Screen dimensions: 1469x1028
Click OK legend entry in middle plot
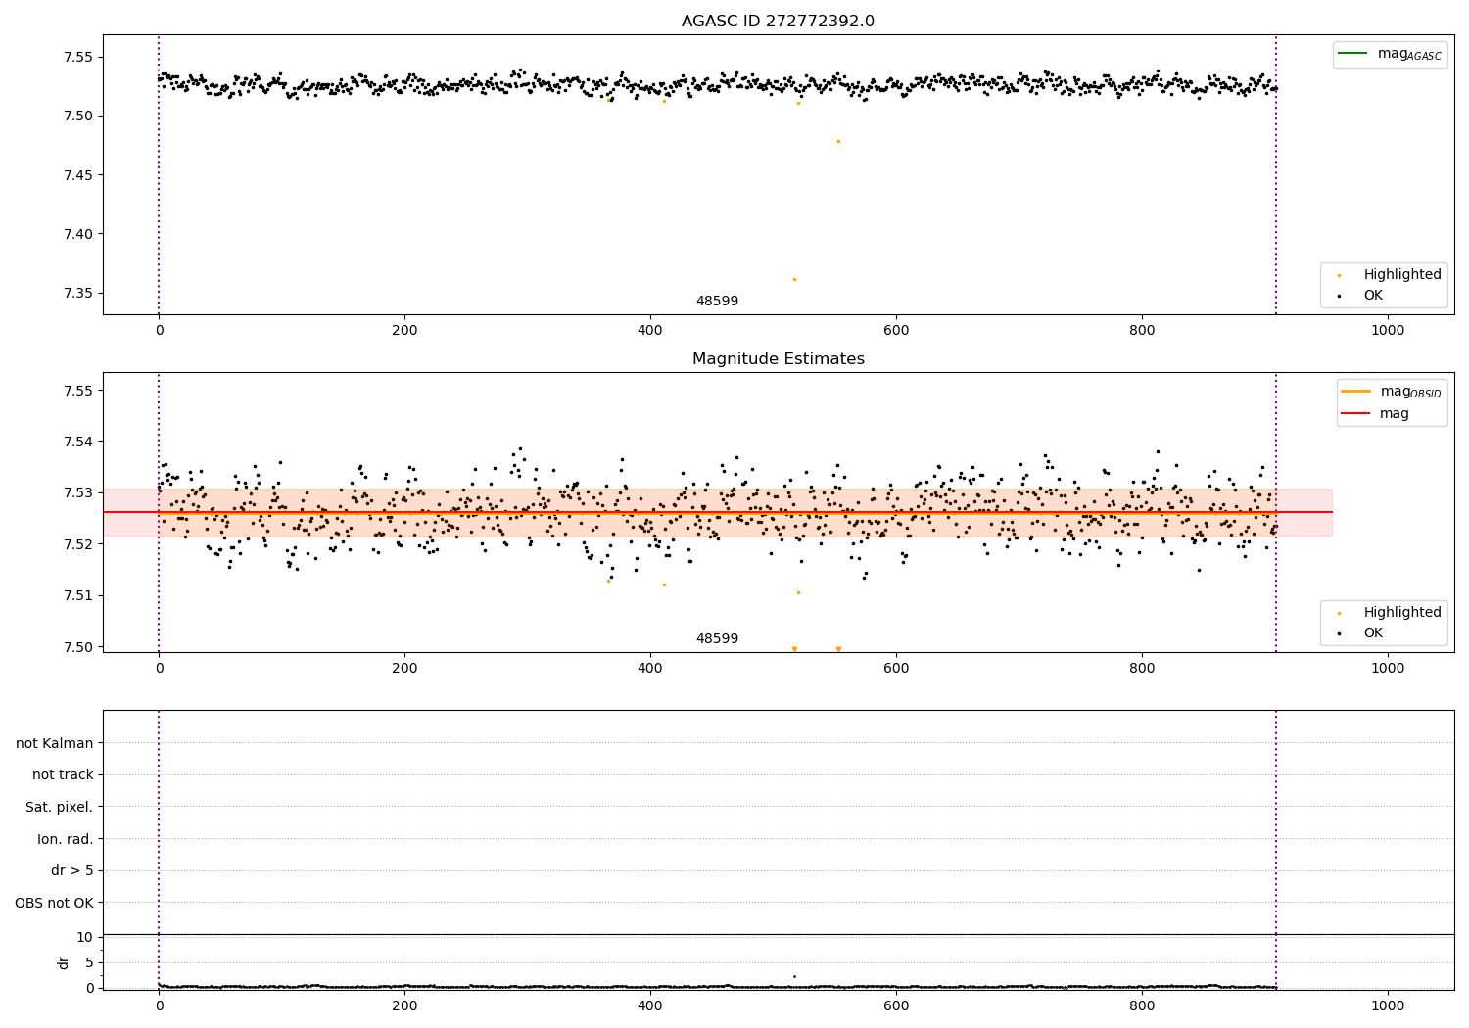coord(1360,633)
